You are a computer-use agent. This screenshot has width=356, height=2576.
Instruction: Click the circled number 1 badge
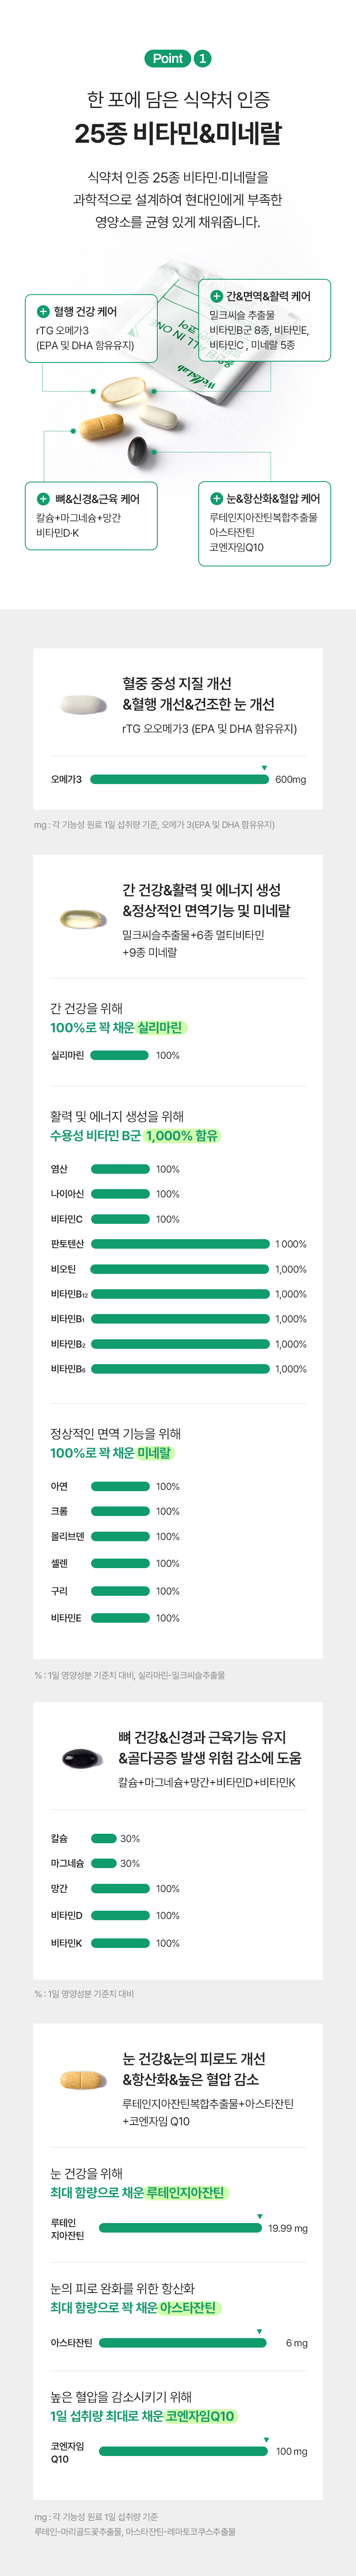click(202, 58)
